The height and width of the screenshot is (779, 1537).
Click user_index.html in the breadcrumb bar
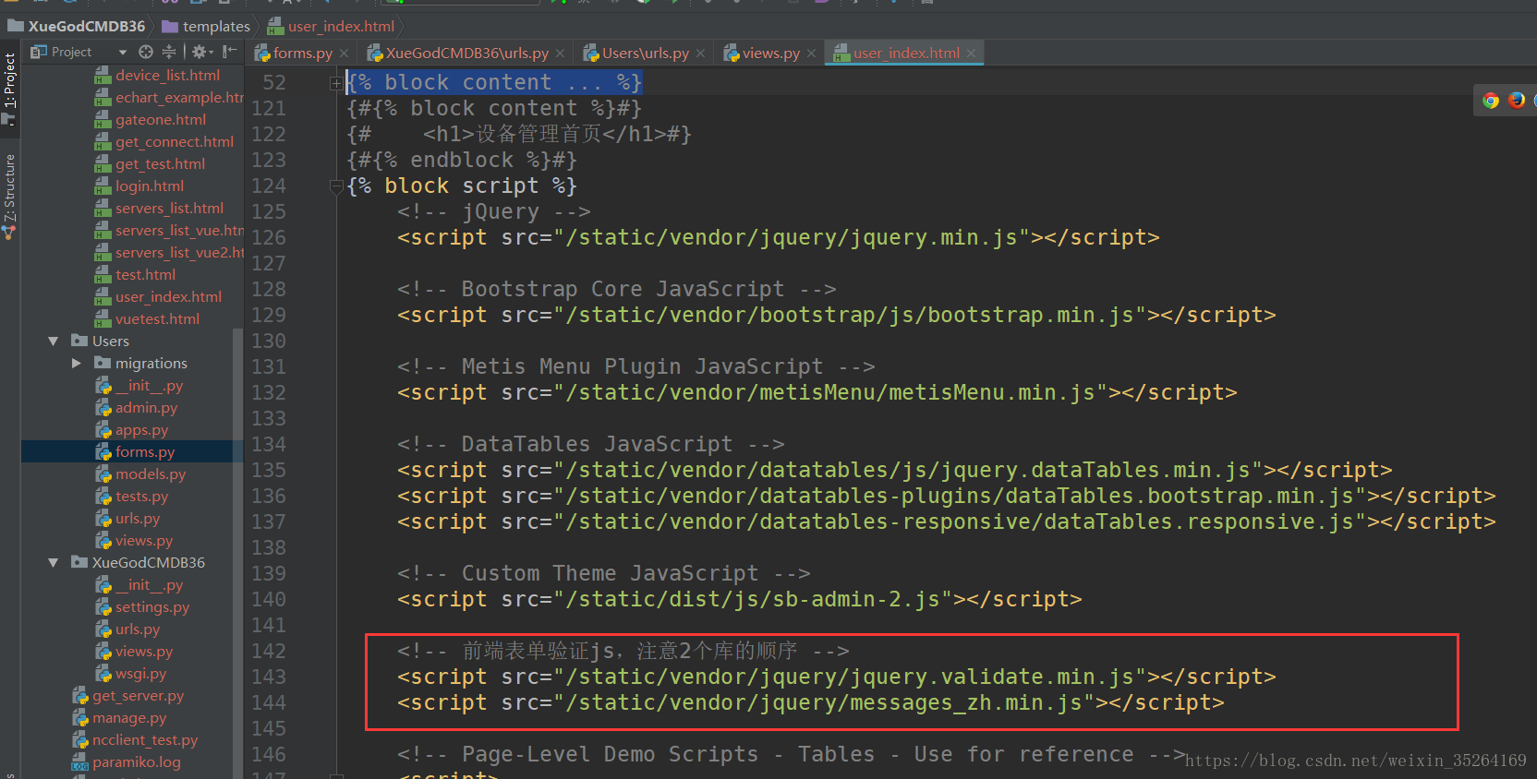[x=331, y=26]
